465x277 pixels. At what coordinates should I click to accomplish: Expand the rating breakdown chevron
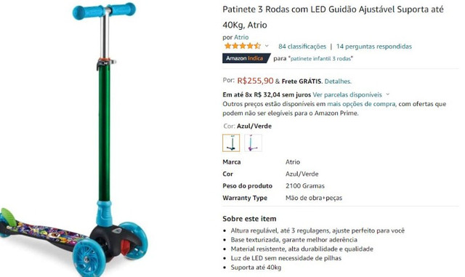[x=267, y=46]
